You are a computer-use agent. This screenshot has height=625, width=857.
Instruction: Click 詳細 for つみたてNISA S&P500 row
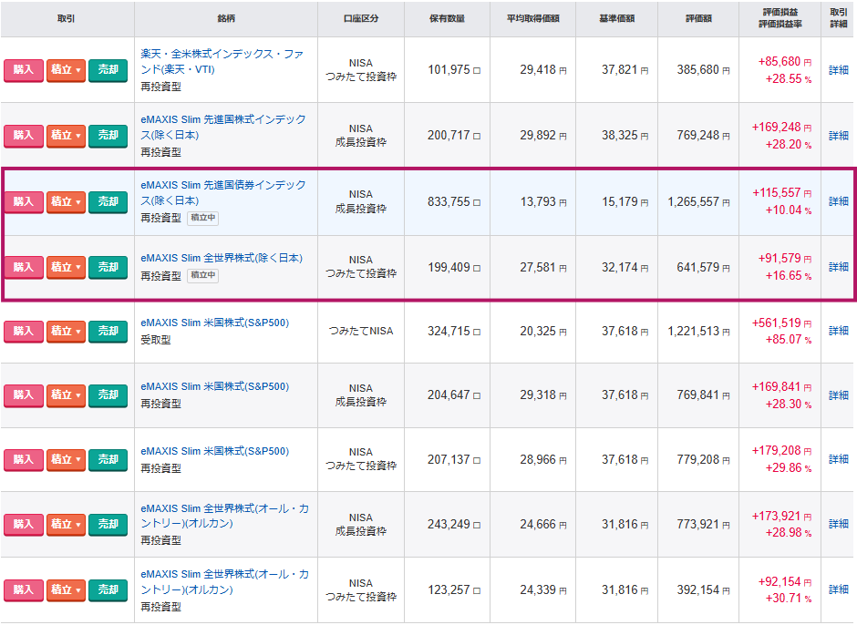point(838,331)
